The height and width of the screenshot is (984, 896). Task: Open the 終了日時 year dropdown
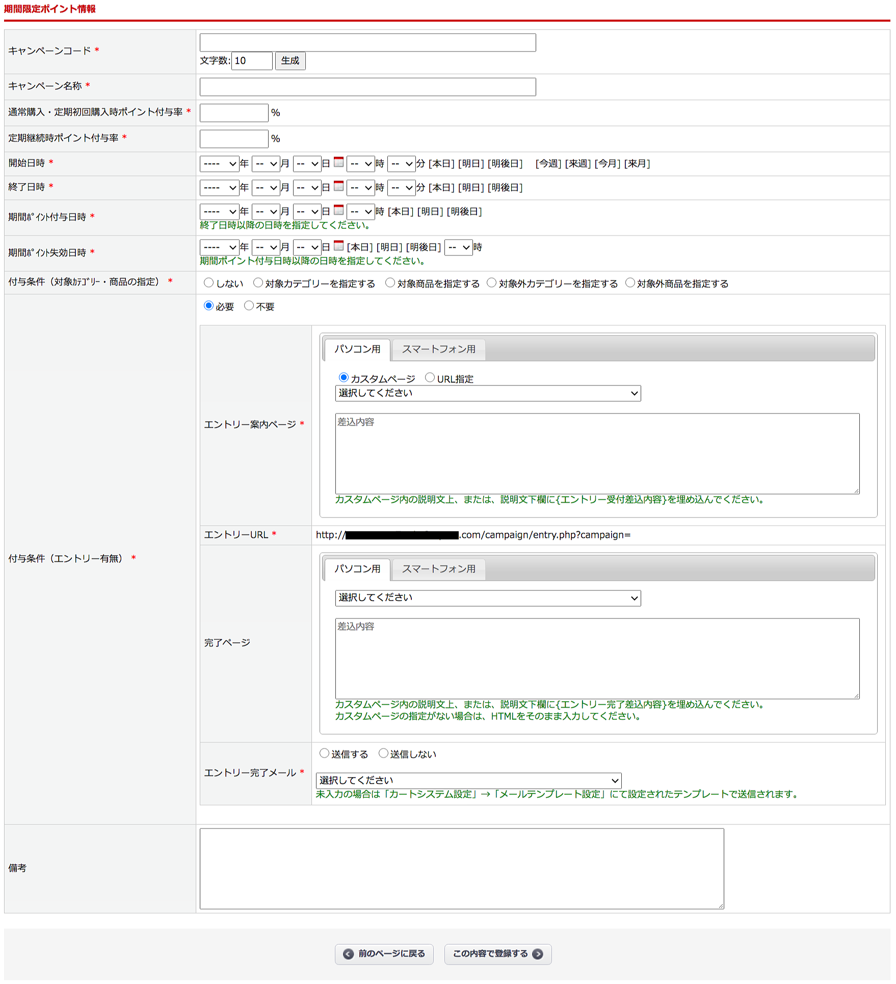tap(219, 188)
